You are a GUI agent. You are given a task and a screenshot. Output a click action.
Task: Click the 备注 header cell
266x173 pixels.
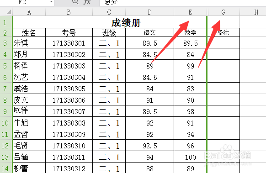[x=223, y=32]
